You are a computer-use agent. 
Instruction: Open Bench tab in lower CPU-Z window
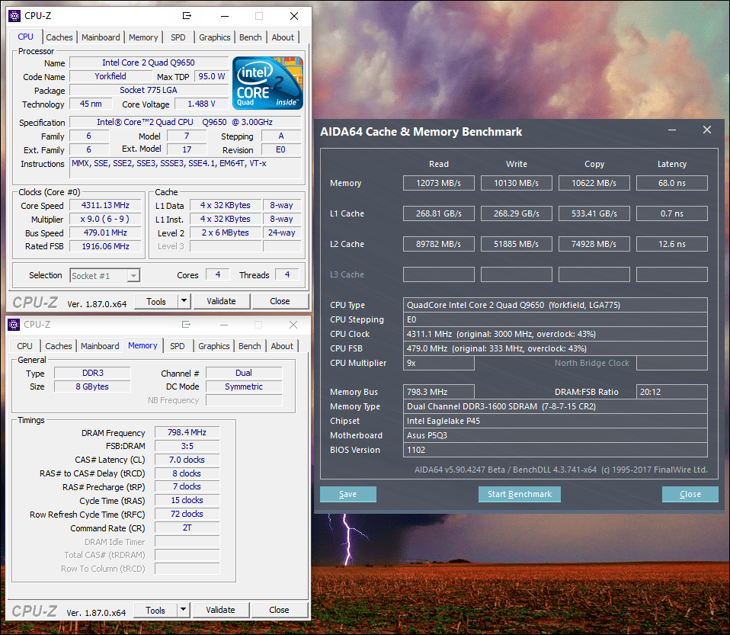pos(249,346)
